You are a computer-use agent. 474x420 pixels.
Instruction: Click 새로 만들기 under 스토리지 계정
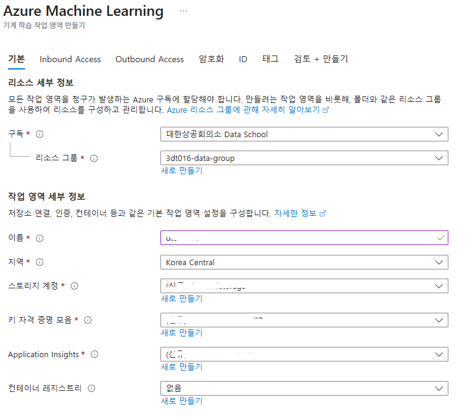(182, 299)
